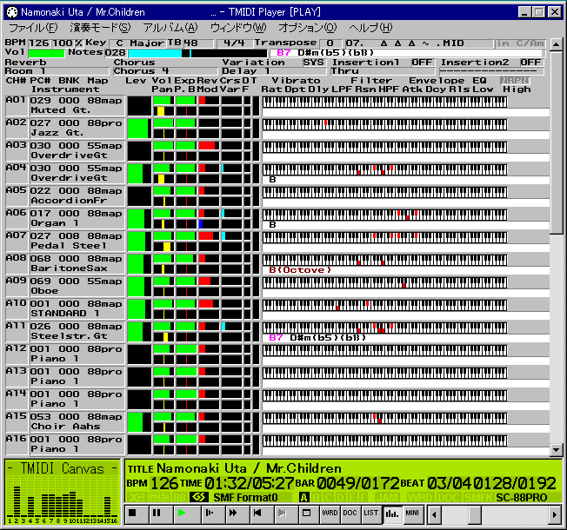The height and width of the screenshot is (530, 567).
Task: Open the ファイル(F) menu
Action: (x=33, y=28)
